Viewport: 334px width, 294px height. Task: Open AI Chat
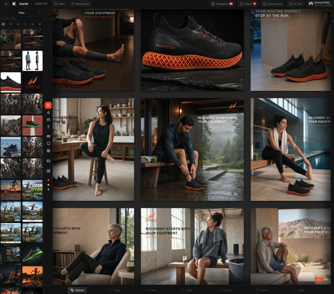pyautogui.click(x=296, y=4)
